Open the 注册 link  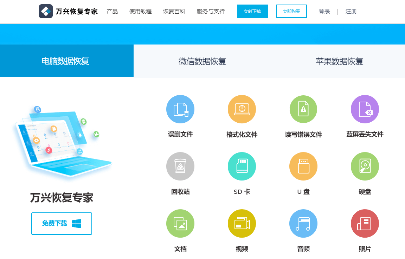351,11
